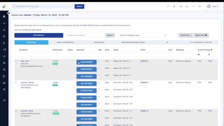Screen dimensions: 224x126
Task: Open the people icon in the sidebar
Action: click(x=4, y=23)
